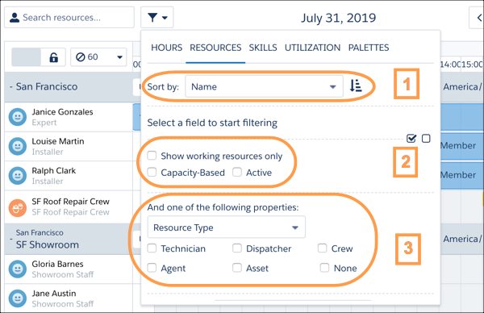Click the deselect-all empty box icon
484x313 pixels.
(426, 139)
